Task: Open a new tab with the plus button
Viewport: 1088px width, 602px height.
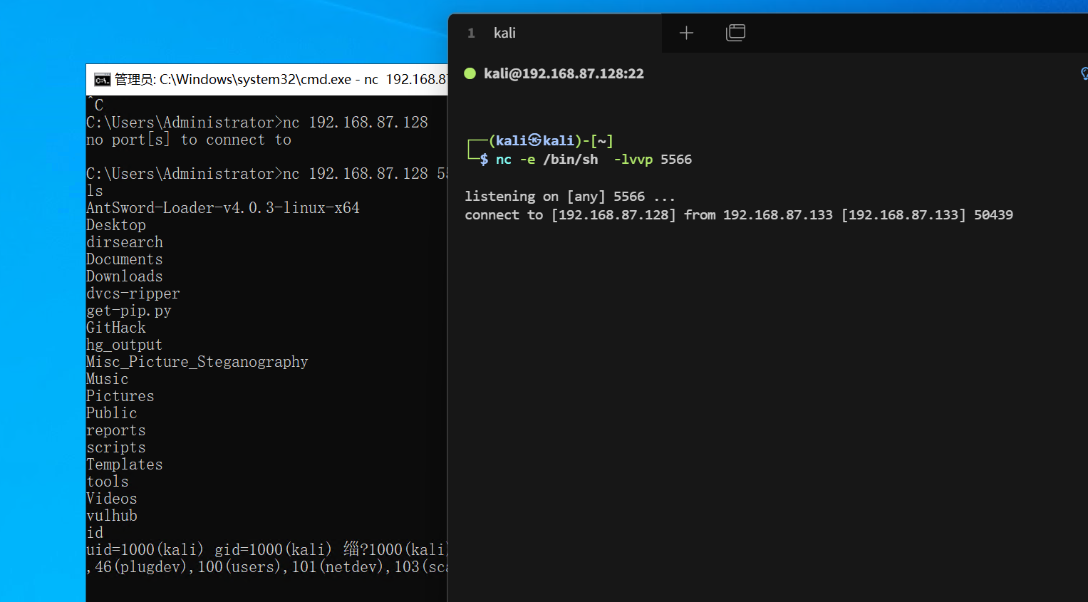Action: pos(686,33)
